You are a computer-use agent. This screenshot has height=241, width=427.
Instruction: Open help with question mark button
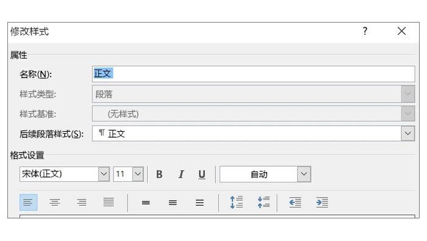point(365,31)
